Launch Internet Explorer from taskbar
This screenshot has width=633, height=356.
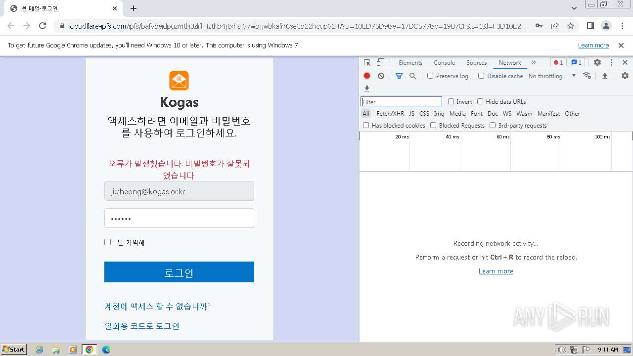coord(40,350)
